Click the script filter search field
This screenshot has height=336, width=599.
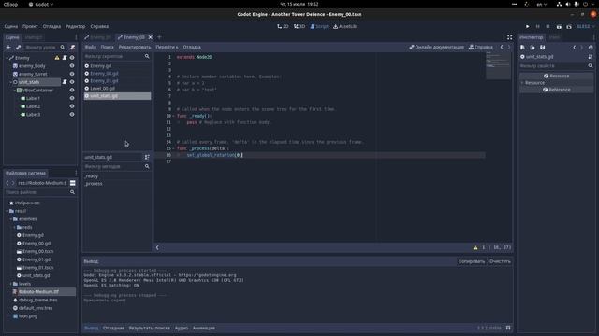pos(116,56)
